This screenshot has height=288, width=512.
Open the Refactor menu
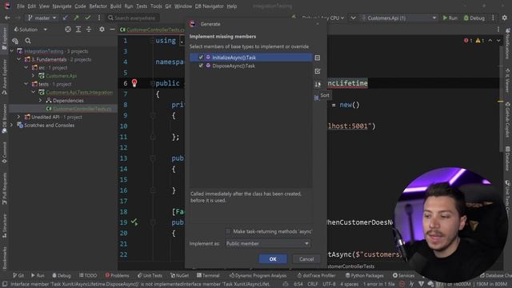[98, 6]
